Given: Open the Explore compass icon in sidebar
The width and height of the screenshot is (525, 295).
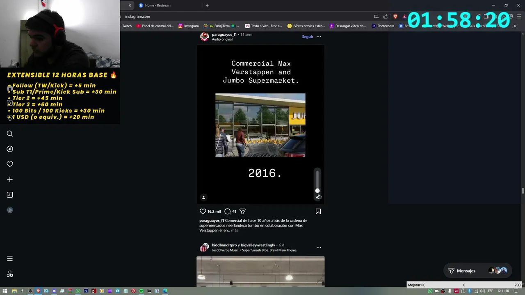Looking at the screenshot, I should pyautogui.click(x=10, y=149).
